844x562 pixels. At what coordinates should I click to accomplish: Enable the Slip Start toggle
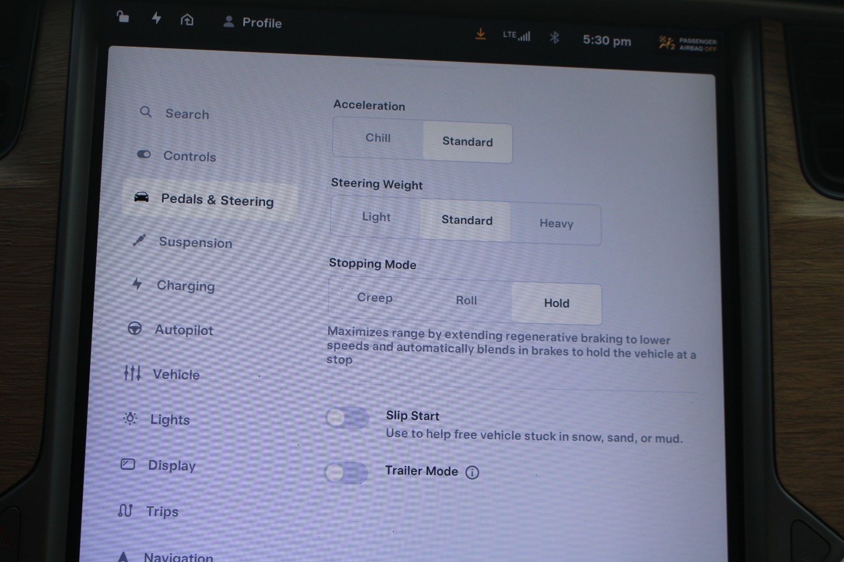click(x=347, y=417)
